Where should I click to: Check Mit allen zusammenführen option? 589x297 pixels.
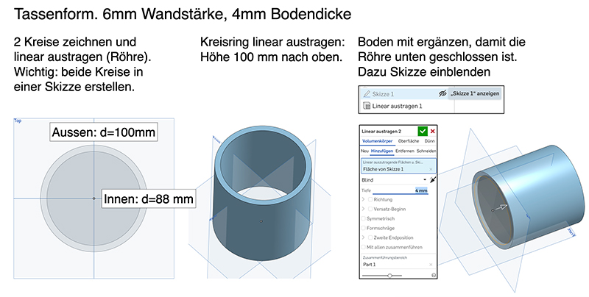tap(364, 247)
